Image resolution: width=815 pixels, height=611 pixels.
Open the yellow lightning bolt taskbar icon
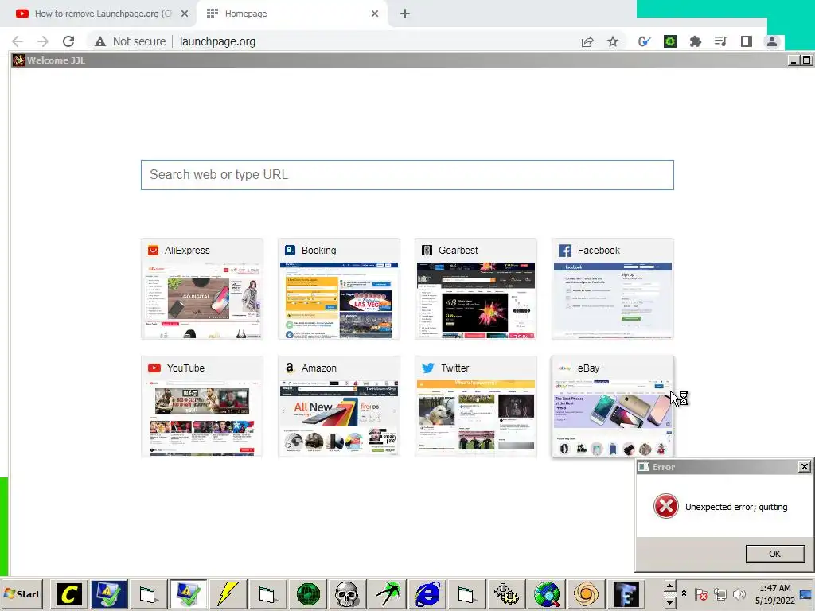228,593
